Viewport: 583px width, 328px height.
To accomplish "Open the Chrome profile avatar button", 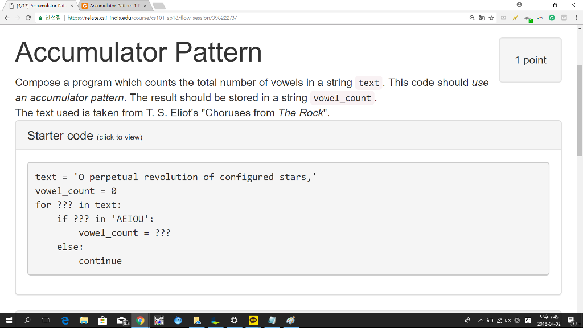I will 519,5.
